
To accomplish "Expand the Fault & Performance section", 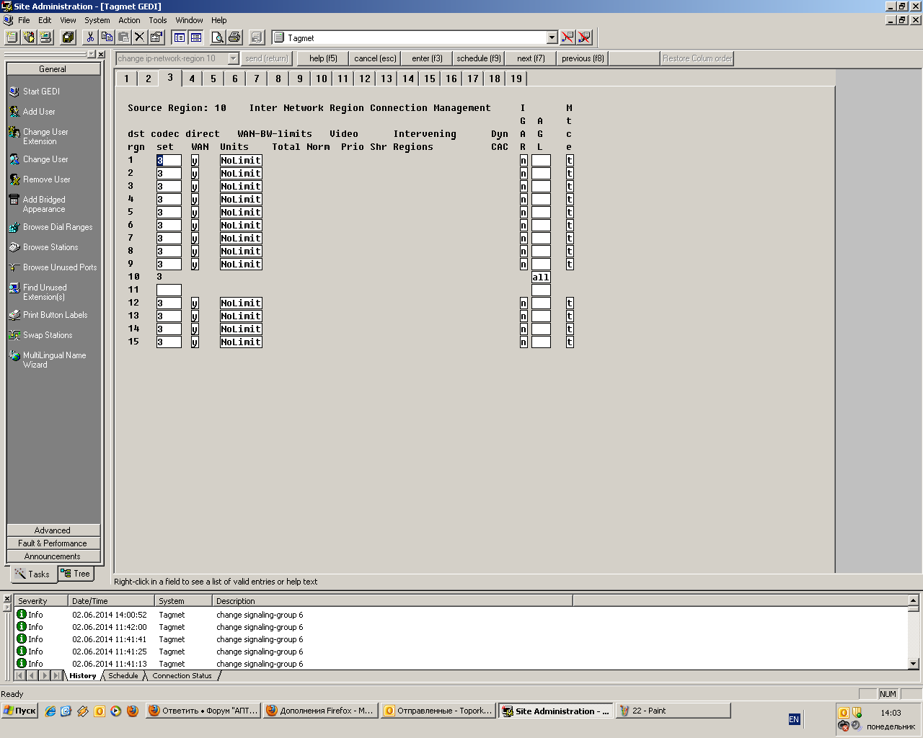I will tap(53, 543).
